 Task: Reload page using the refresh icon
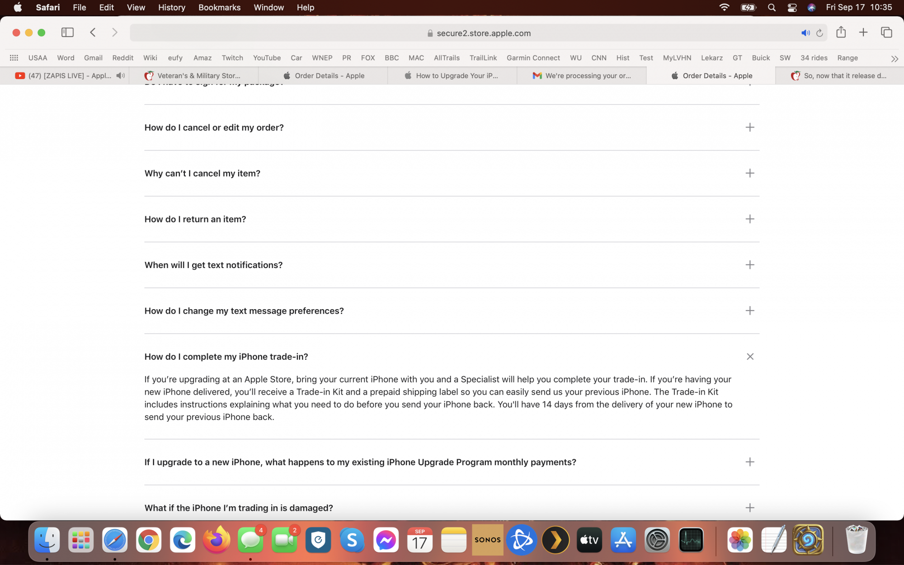tap(819, 33)
